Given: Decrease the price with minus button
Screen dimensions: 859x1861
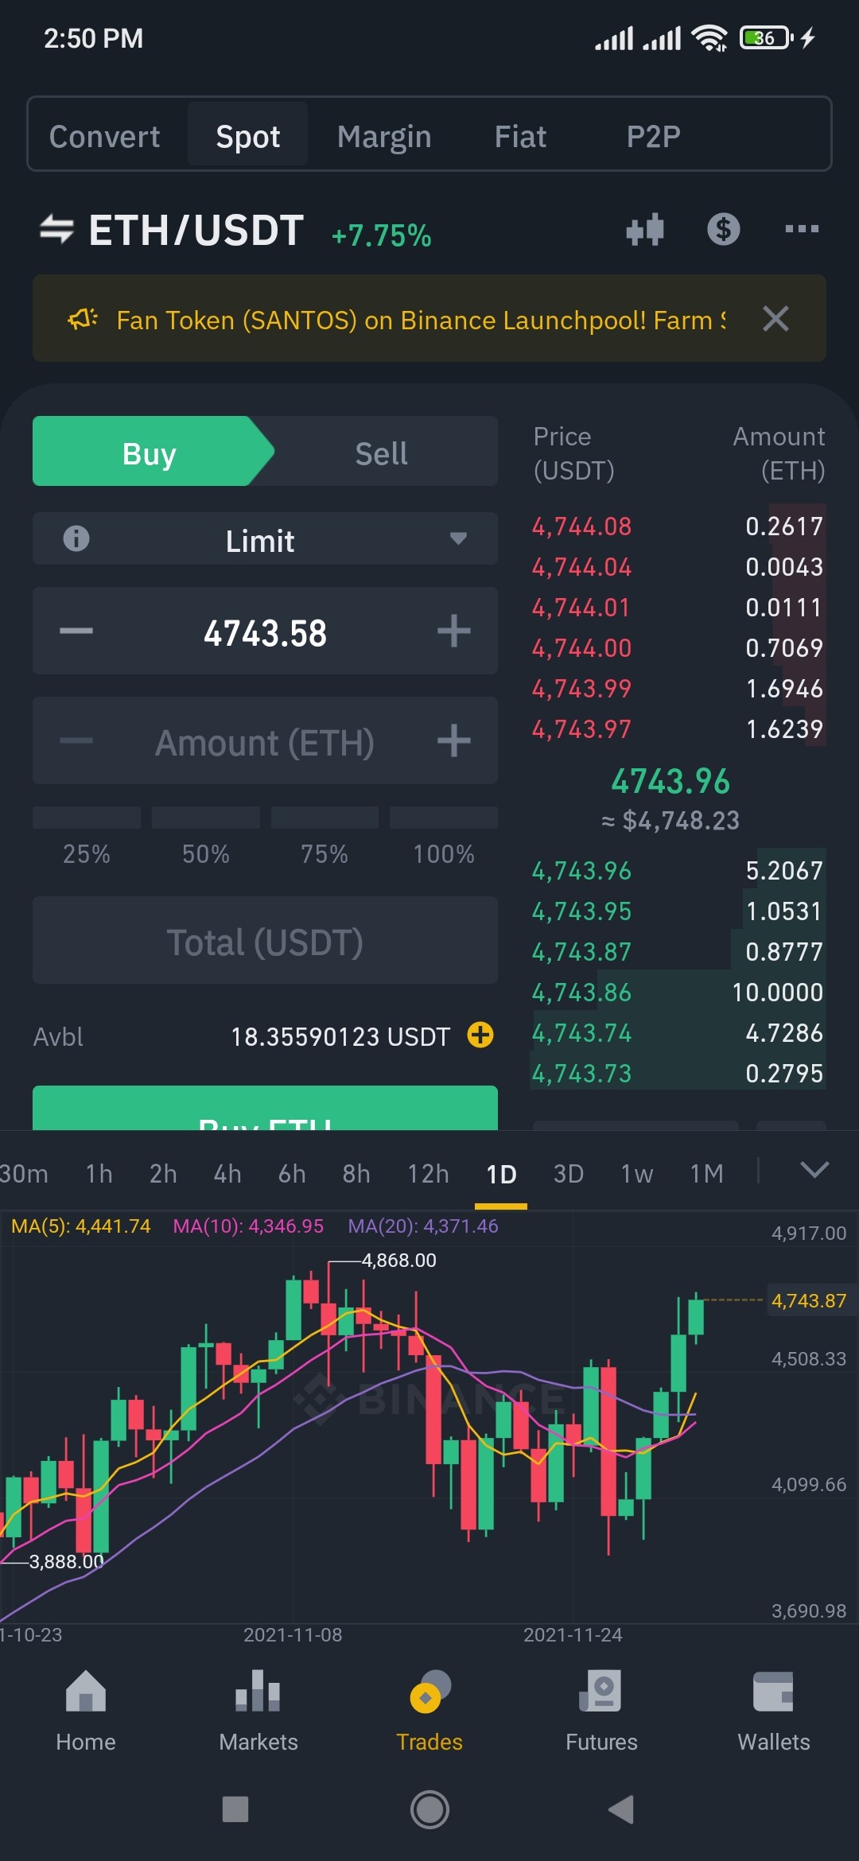Looking at the screenshot, I should point(76,631).
